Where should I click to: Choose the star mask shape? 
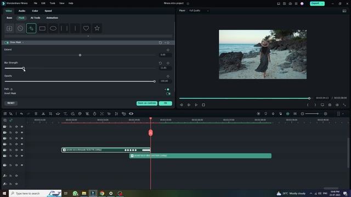click(x=97, y=28)
